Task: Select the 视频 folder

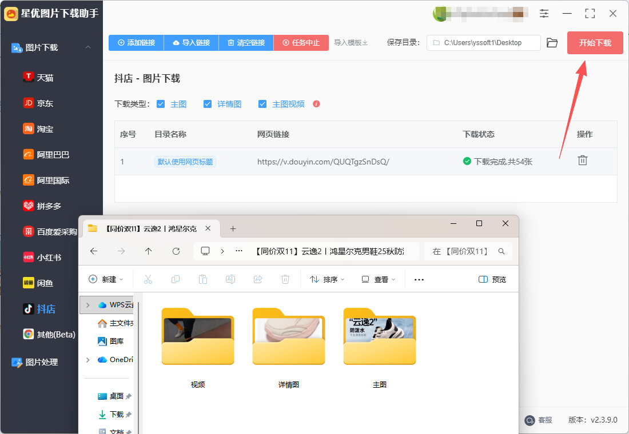Action: [x=198, y=348]
